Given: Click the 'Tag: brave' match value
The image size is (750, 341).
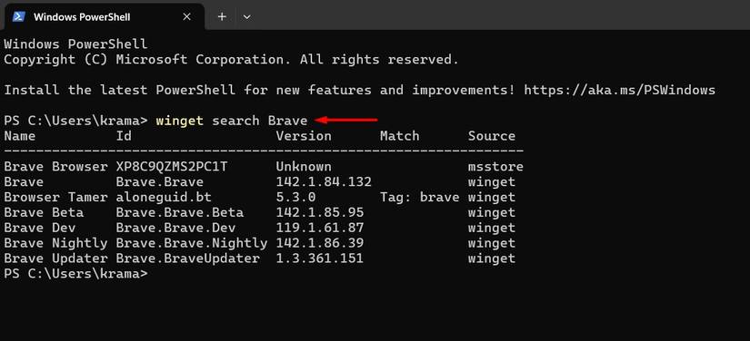Looking at the screenshot, I should click(419, 197).
